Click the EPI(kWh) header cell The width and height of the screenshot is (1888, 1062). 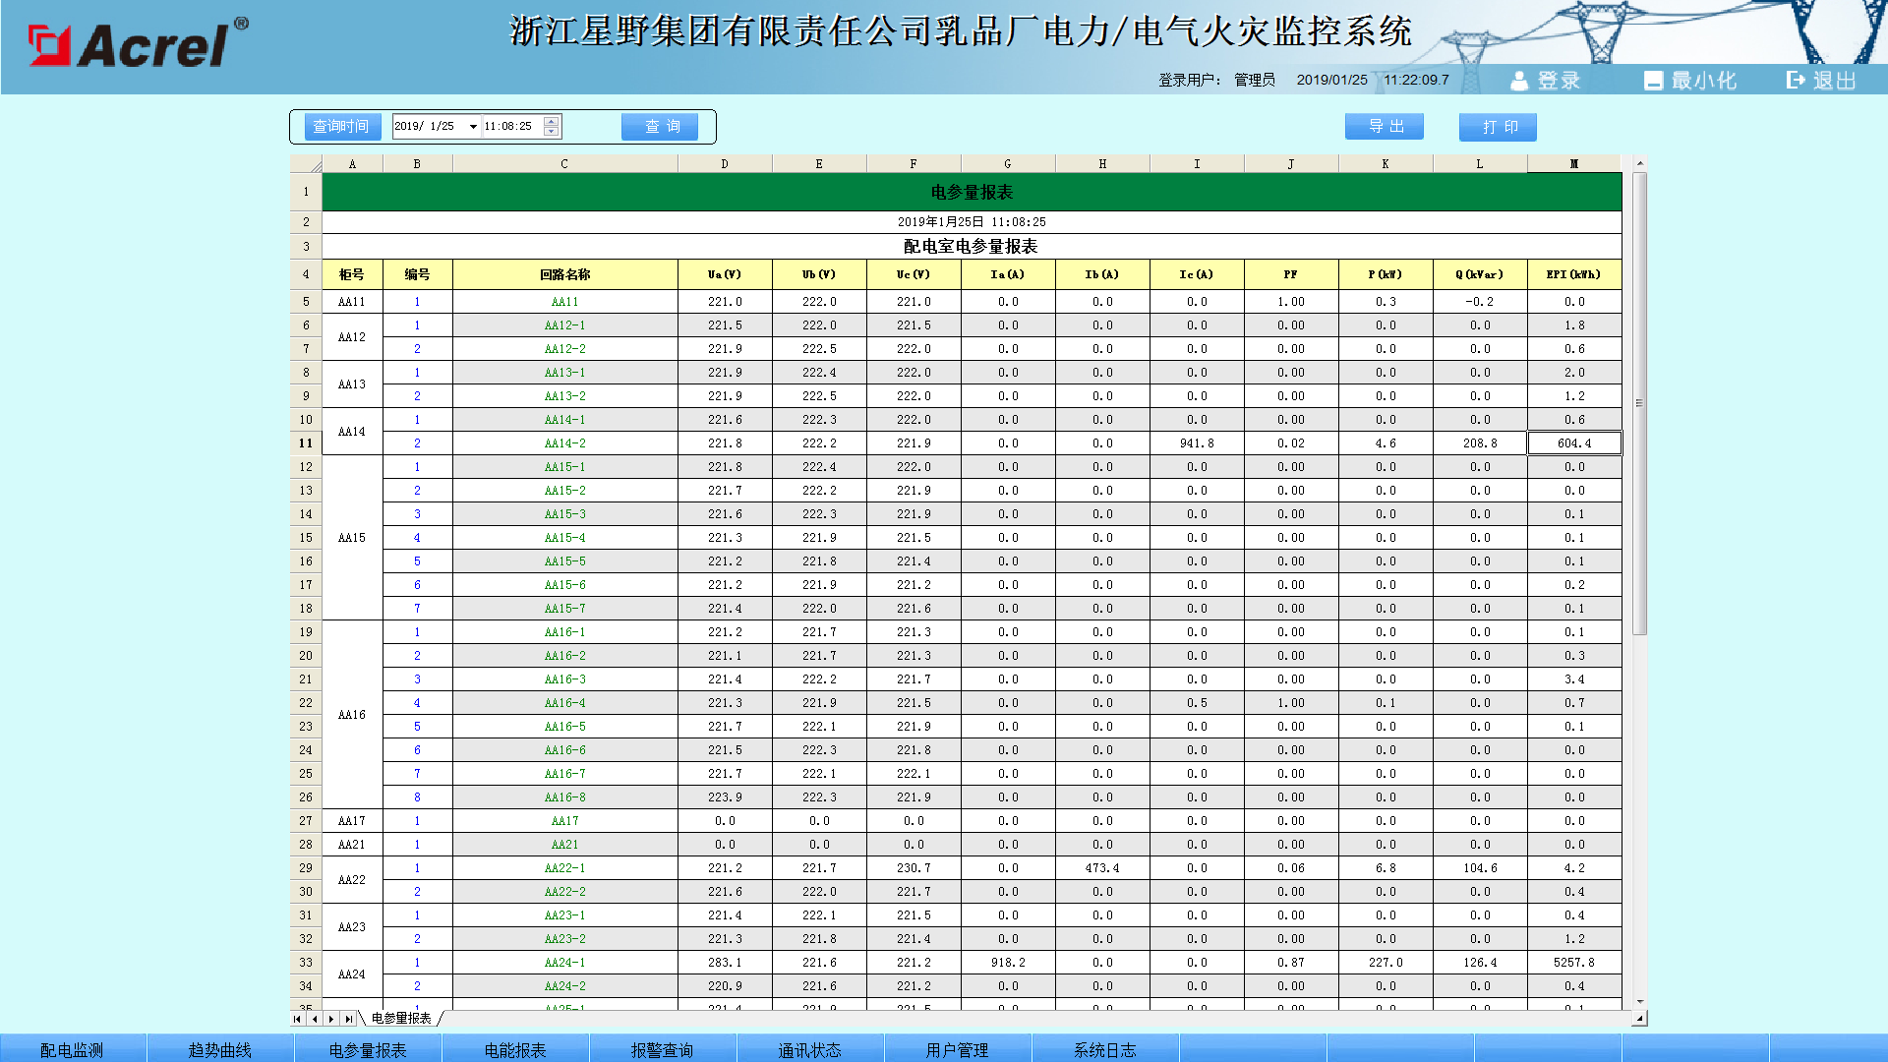click(1574, 274)
